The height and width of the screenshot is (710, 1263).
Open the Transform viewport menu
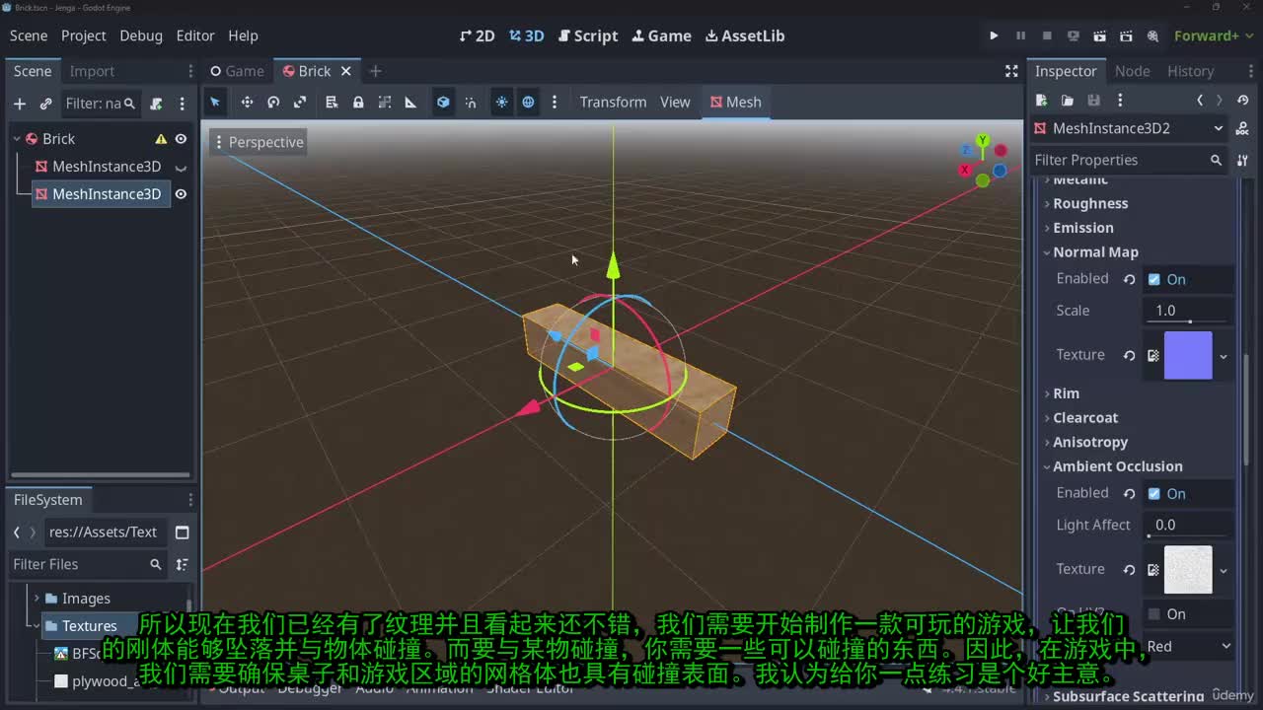point(613,102)
